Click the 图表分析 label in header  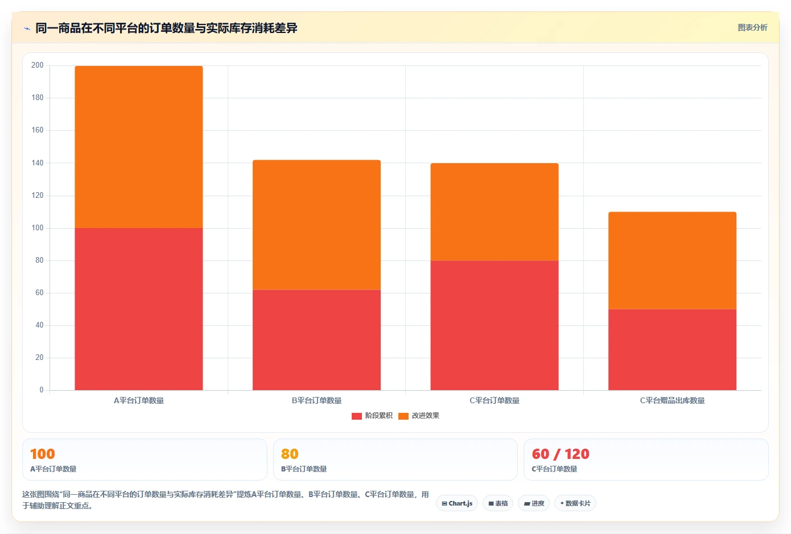click(752, 27)
